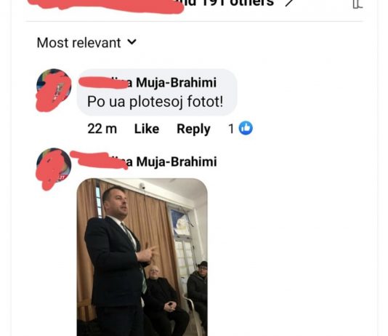
Task: Tap the thumbs-up outline icon at top right
Action: (357, 4)
